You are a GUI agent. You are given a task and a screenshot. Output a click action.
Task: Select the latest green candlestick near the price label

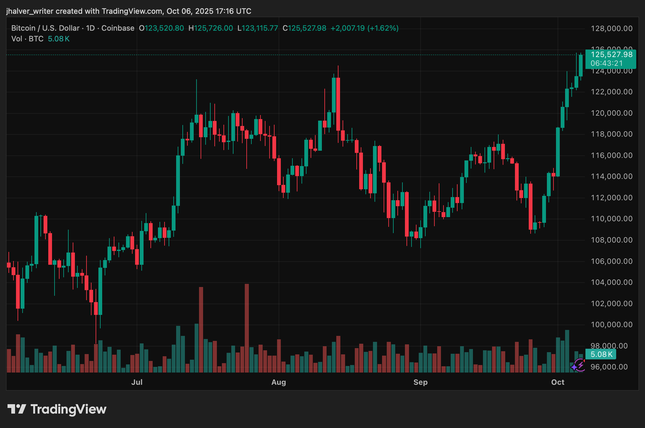581,66
